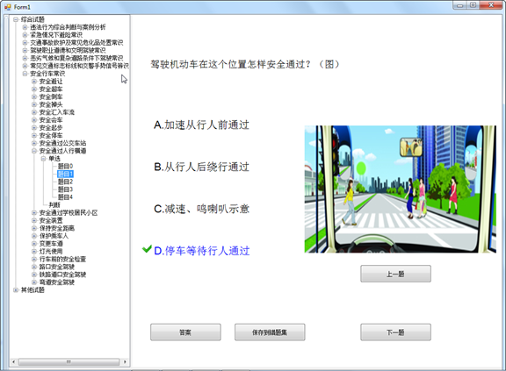Viewport: 506px width, 371px height.
Task: Maximize the Form1 window
Action: coord(473,5)
